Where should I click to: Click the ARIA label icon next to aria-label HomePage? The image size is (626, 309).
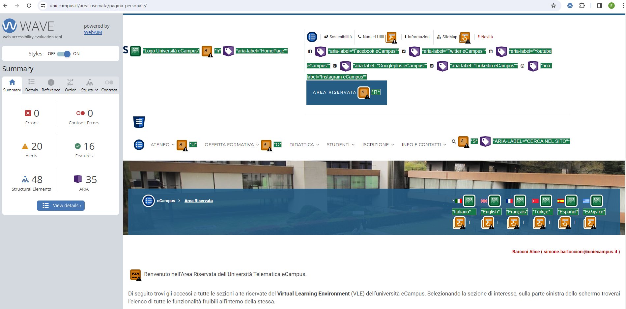228,51
